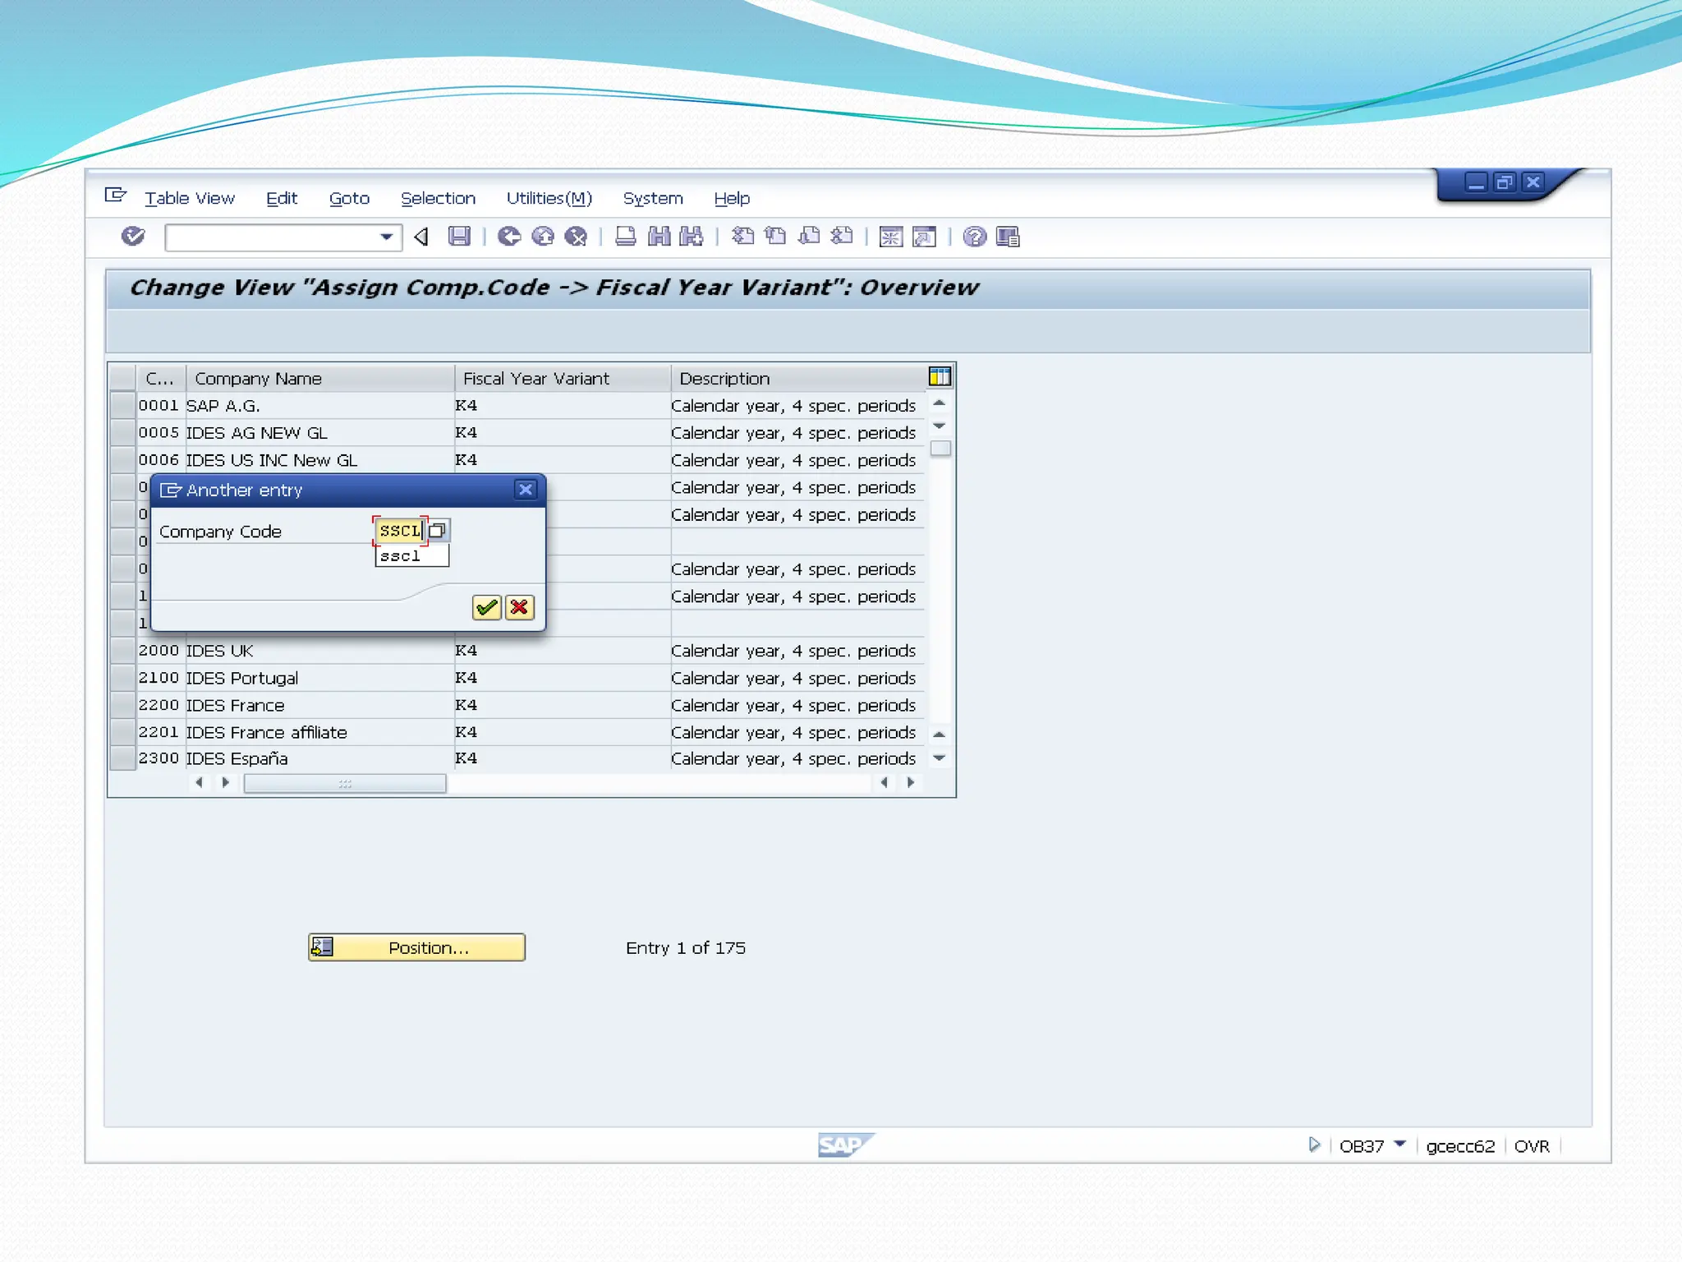1682x1262 pixels.
Task: Open the table column configuration icon
Action: [940, 376]
